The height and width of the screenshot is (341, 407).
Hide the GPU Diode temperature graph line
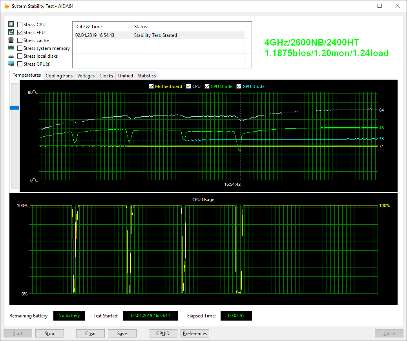pyautogui.click(x=239, y=86)
